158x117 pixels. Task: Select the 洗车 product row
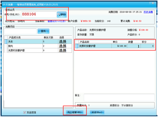click(38, 42)
